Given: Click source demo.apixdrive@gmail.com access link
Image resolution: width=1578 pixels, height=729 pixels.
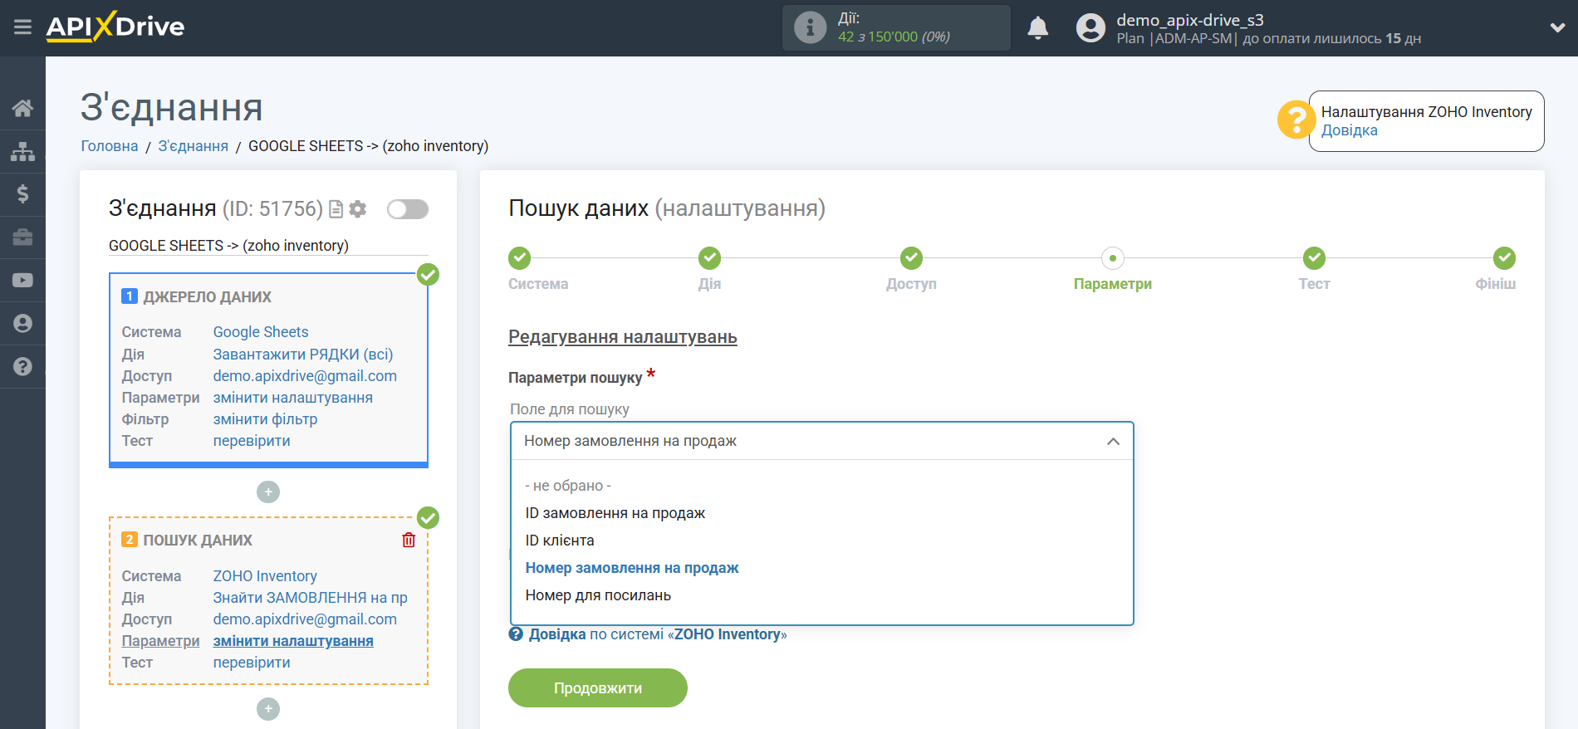Looking at the screenshot, I should click(305, 376).
